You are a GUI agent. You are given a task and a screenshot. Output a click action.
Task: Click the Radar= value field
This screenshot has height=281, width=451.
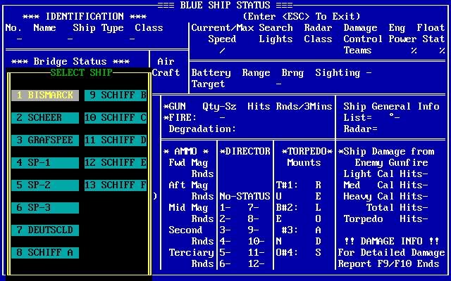coord(360,129)
